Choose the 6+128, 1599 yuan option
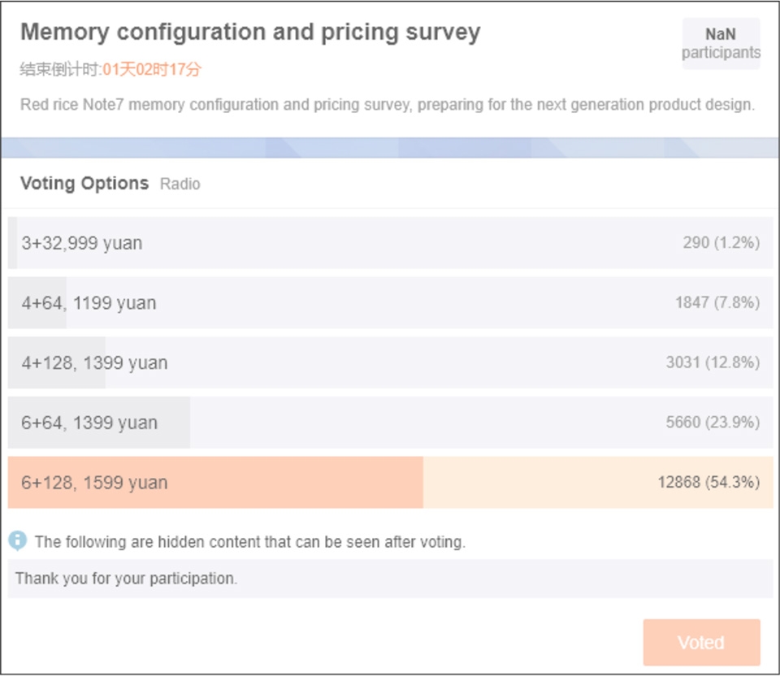The image size is (780, 677). 391,482
